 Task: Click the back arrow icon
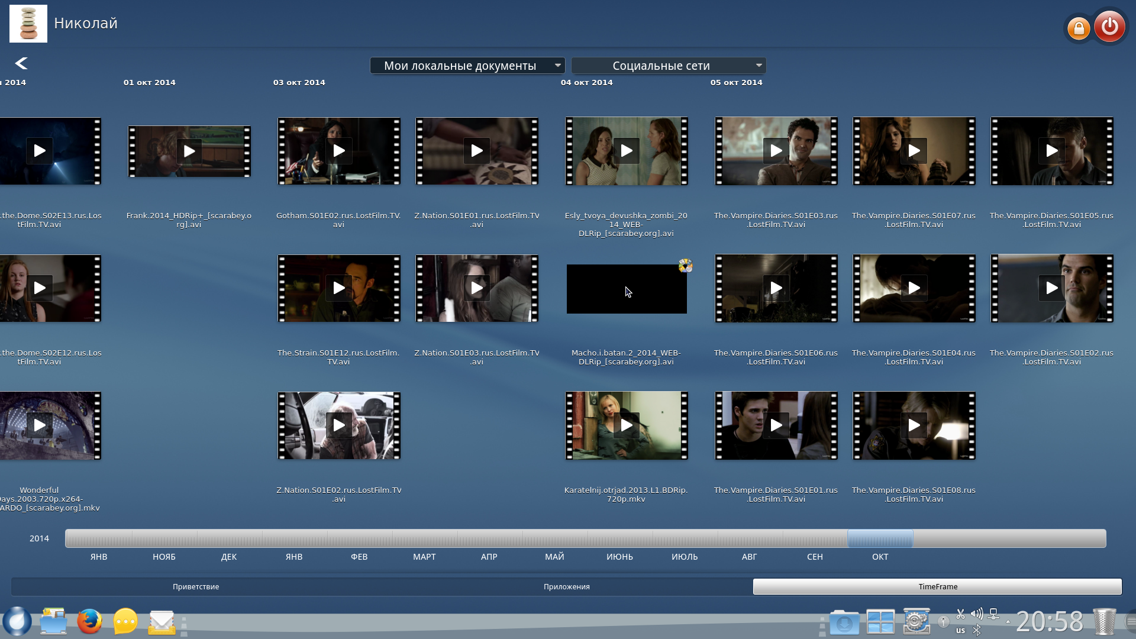(x=21, y=63)
